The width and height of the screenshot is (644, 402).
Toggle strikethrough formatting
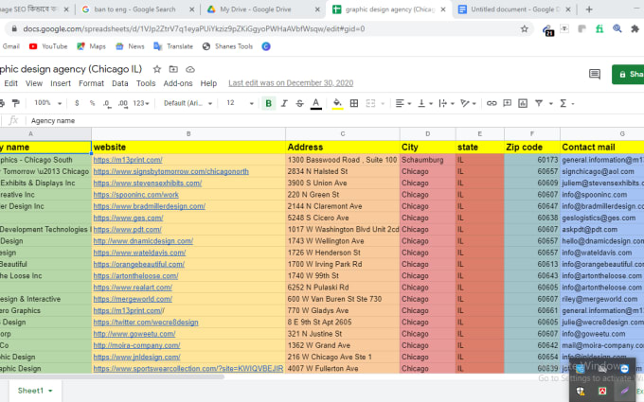pyautogui.click(x=300, y=103)
